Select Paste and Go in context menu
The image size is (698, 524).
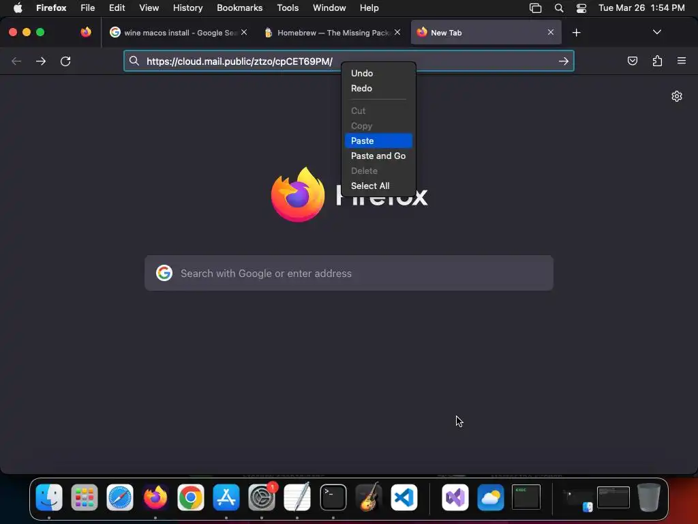pos(378,156)
